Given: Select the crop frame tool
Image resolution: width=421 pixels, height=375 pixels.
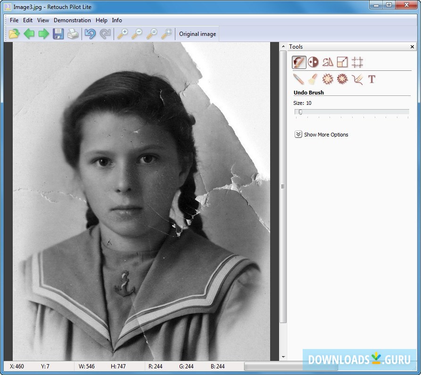Looking at the screenshot, I should [x=357, y=62].
